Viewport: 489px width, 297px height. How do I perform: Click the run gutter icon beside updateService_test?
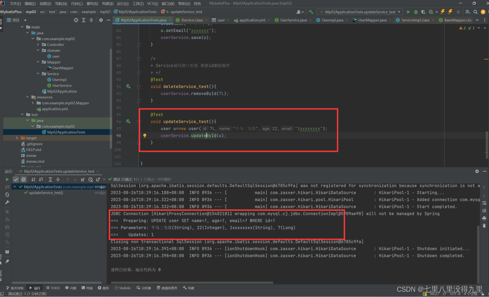tap(128, 121)
